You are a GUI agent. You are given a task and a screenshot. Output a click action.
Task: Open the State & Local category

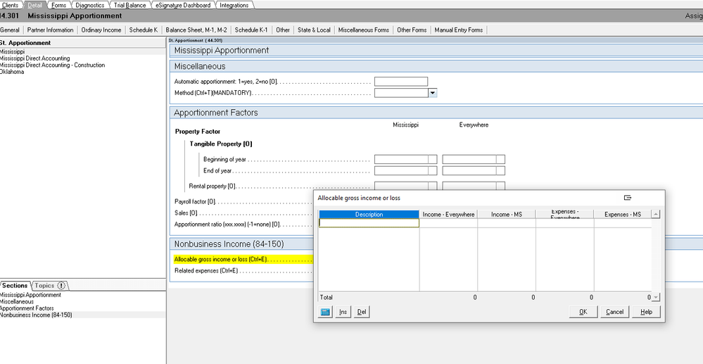tap(314, 30)
